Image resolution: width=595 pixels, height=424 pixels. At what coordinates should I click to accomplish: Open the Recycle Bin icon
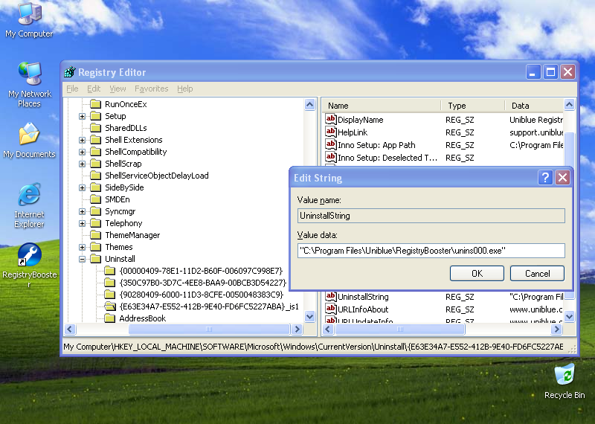coord(565,381)
